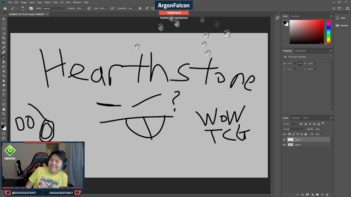Open the Edit Toolbar three-dots menu

pyautogui.click(x=4, y=119)
